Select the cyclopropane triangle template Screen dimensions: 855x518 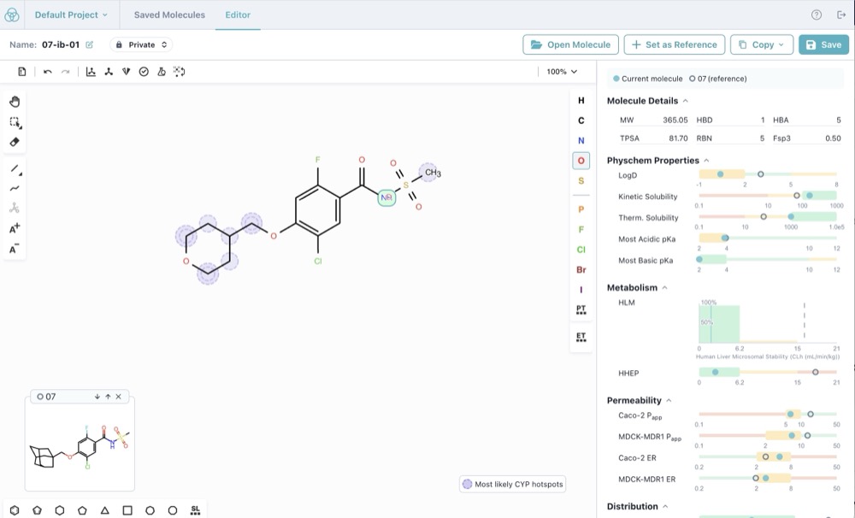tap(105, 510)
